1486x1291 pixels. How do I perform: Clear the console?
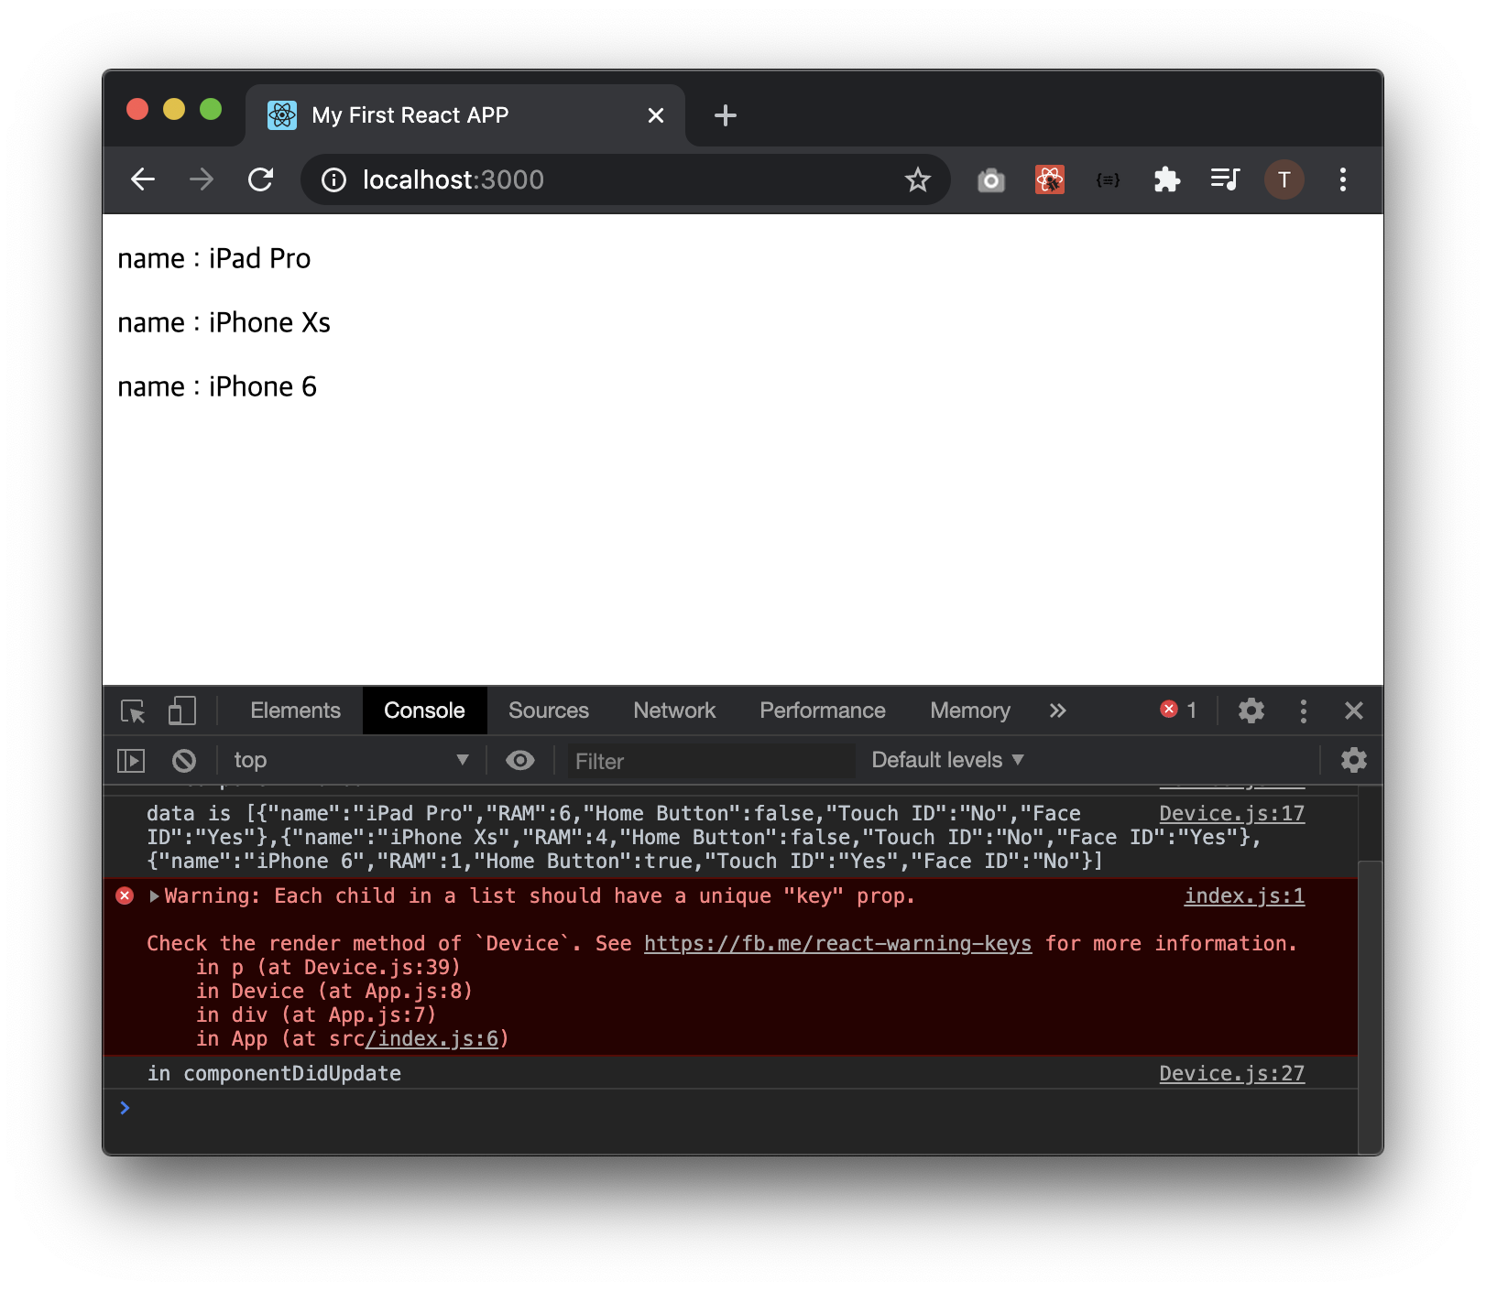pyautogui.click(x=184, y=760)
